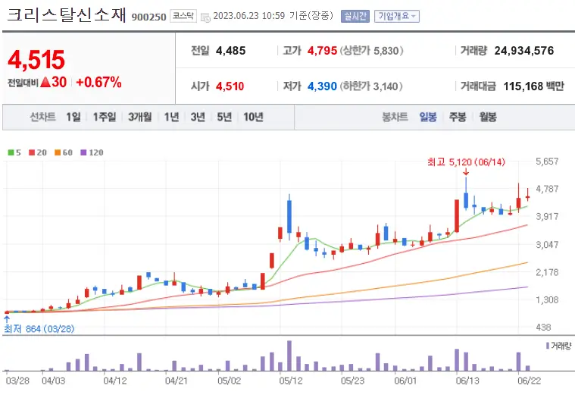Click the stock code 900250
The height and width of the screenshot is (395, 575).
point(148,17)
